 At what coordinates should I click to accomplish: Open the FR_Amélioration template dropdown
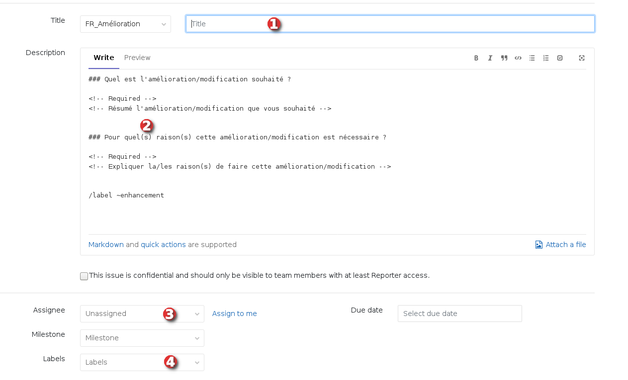click(x=125, y=24)
